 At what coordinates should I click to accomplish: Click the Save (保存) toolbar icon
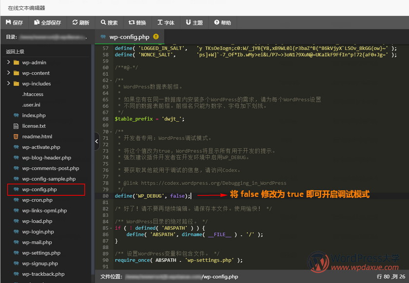(x=14, y=22)
